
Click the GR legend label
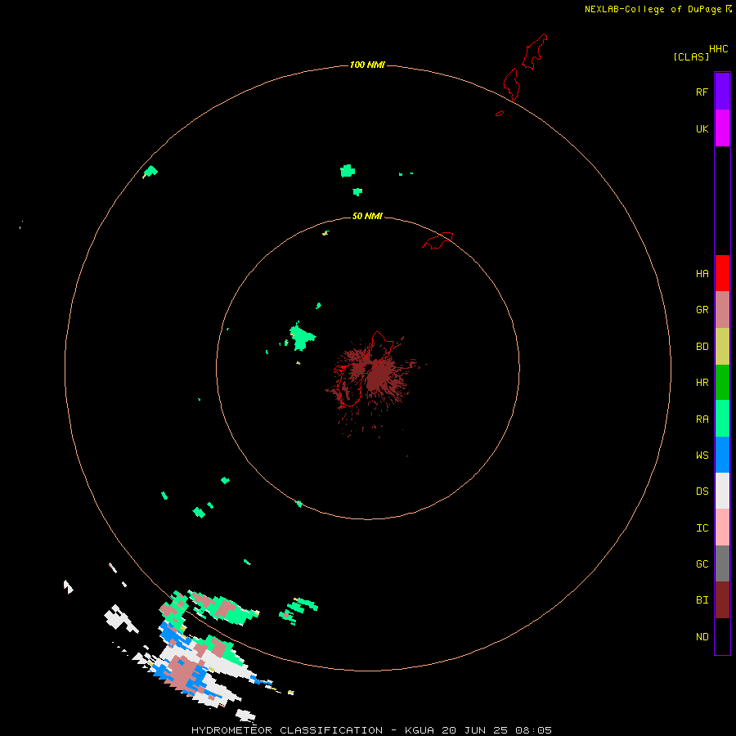pos(702,310)
